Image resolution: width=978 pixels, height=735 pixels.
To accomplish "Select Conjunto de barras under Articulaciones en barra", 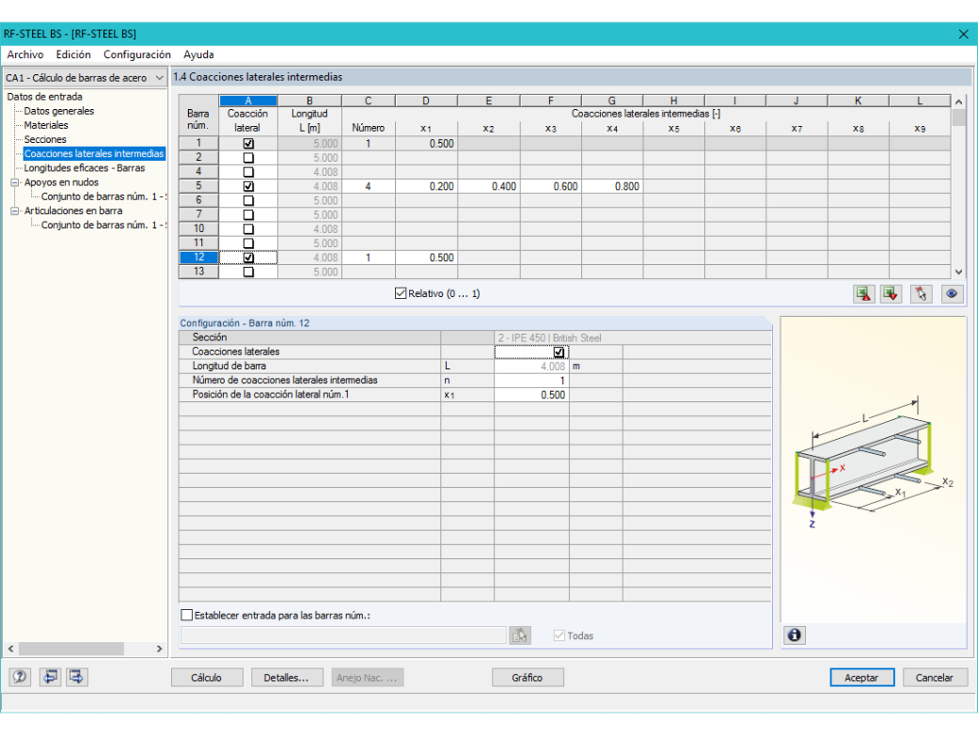I will [103, 225].
